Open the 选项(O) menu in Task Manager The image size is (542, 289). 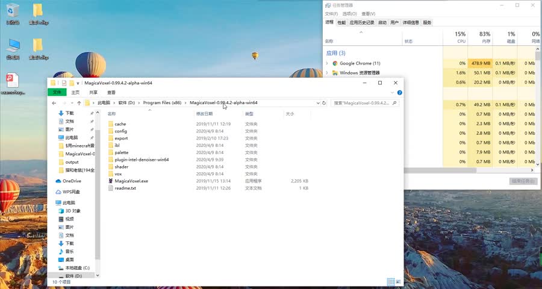pos(350,13)
